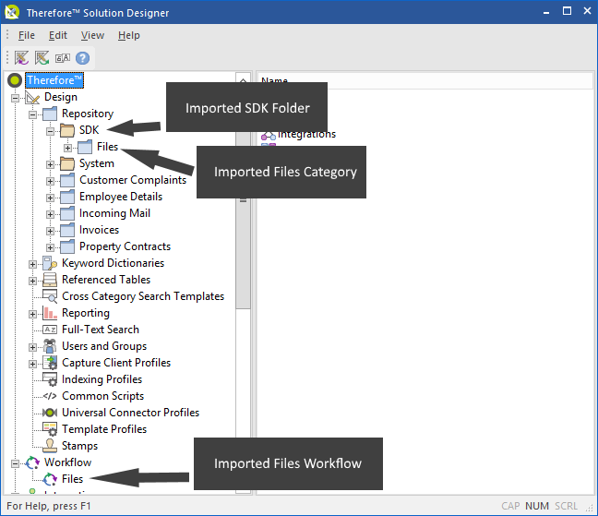Click the Keyword Dictionaries icon
The width and height of the screenshot is (598, 516).
(50, 263)
